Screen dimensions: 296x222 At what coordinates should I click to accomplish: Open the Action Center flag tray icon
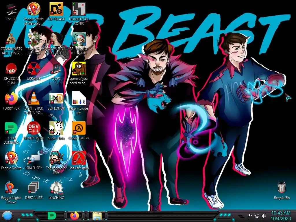250,216
